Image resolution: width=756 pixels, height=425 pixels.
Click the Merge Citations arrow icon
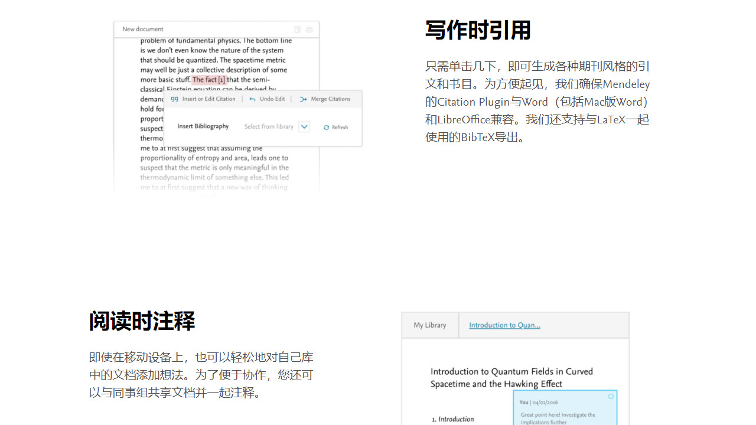(x=304, y=99)
